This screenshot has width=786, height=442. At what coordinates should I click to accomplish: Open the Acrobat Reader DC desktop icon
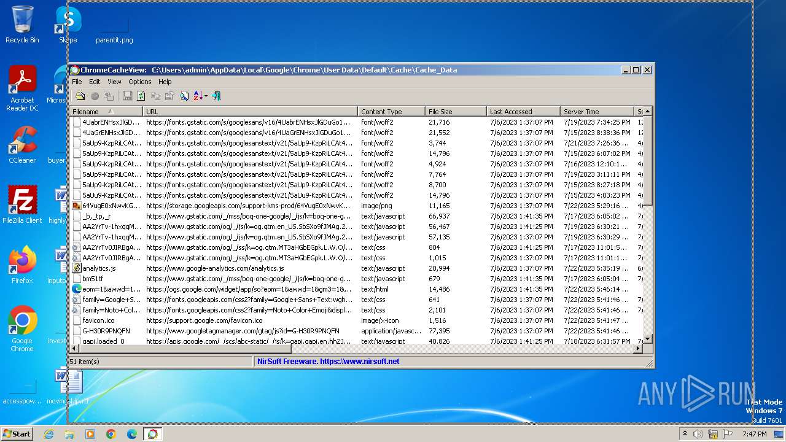[x=22, y=89]
